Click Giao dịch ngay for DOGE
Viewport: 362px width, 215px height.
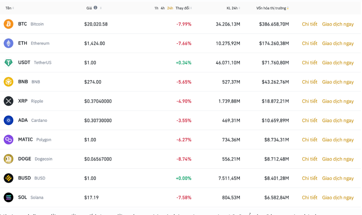click(x=338, y=159)
